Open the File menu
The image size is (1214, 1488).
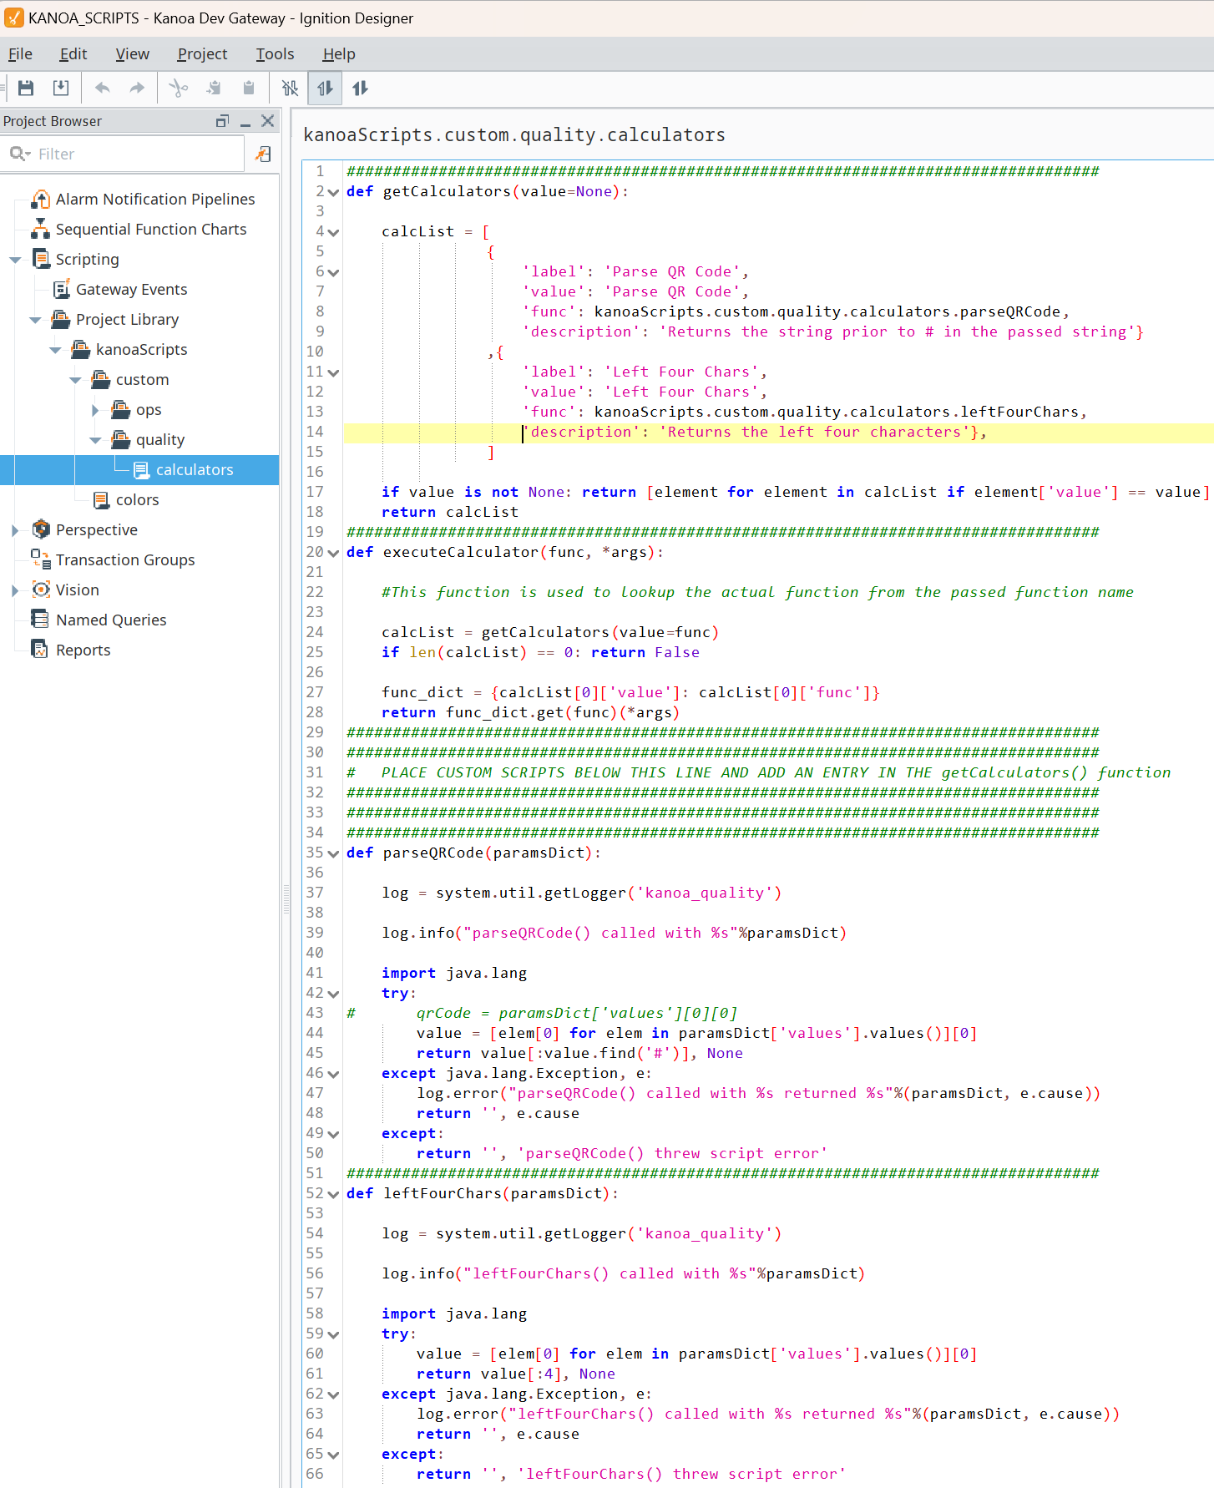pyautogui.click(x=20, y=54)
